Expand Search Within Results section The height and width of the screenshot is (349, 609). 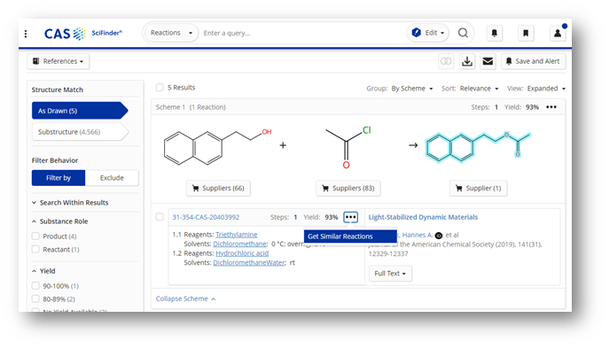coord(70,203)
